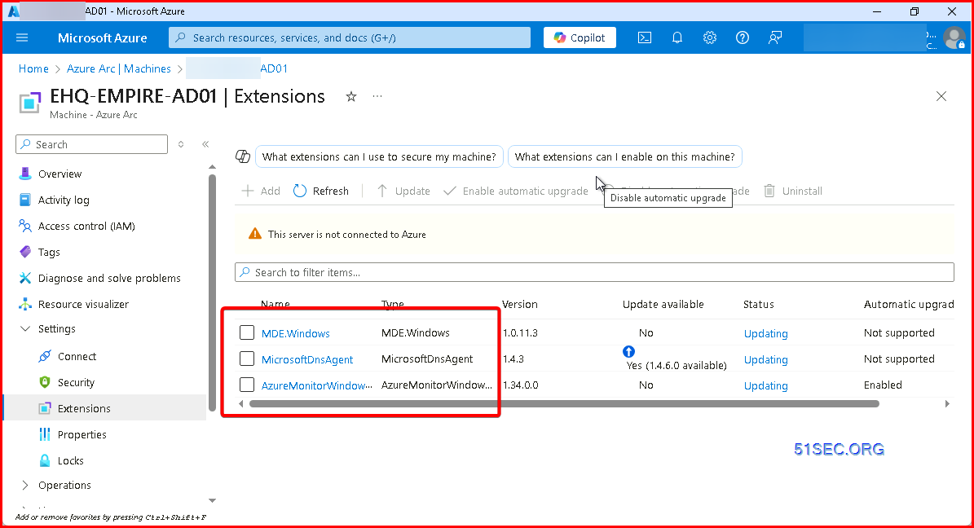The image size is (974, 528).
Task: Click the Copilot button
Action: coord(580,38)
